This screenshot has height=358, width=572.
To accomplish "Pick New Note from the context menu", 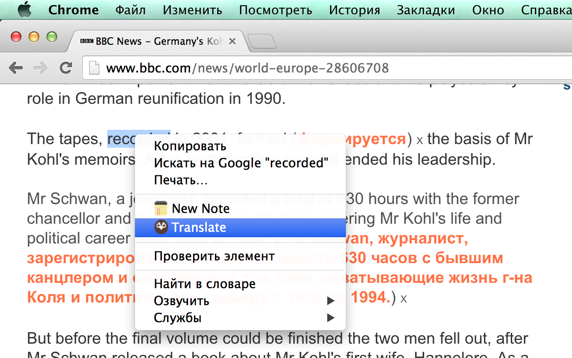I will (x=240, y=209).
